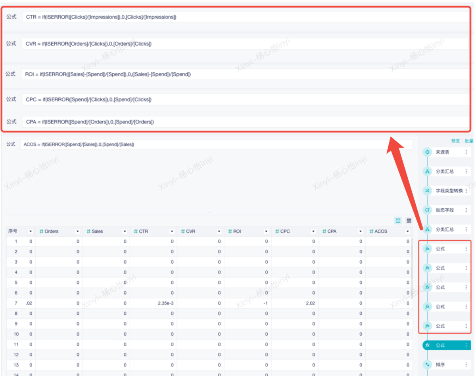Screen dimensions: 476x376
Task: Open the more options menu for 排序
Action: coord(466,365)
